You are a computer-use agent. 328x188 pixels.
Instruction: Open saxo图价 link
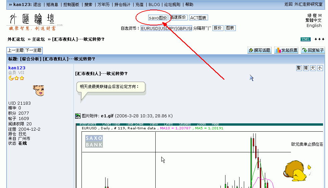pyautogui.click(x=158, y=18)
